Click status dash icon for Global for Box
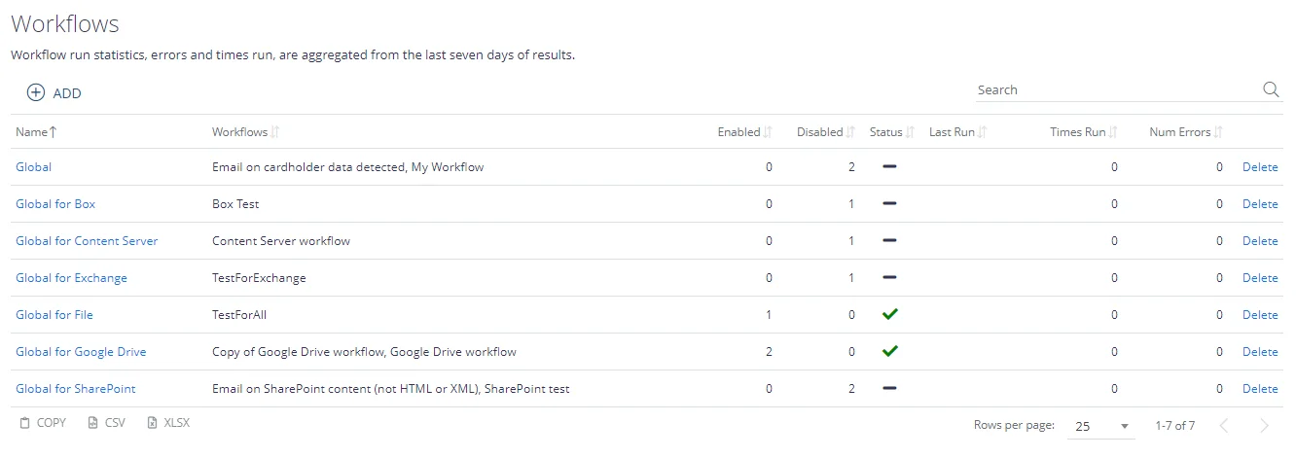The width and height of the screenshot is (1296, 458). tap(889, 204)
